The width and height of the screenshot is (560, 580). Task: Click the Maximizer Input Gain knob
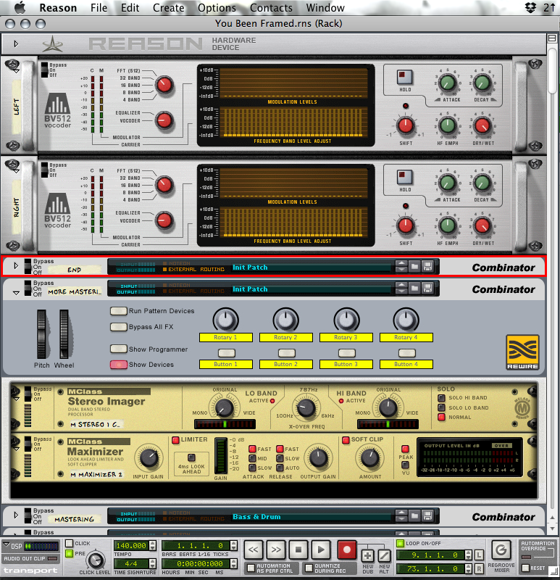tap(149, 458)
